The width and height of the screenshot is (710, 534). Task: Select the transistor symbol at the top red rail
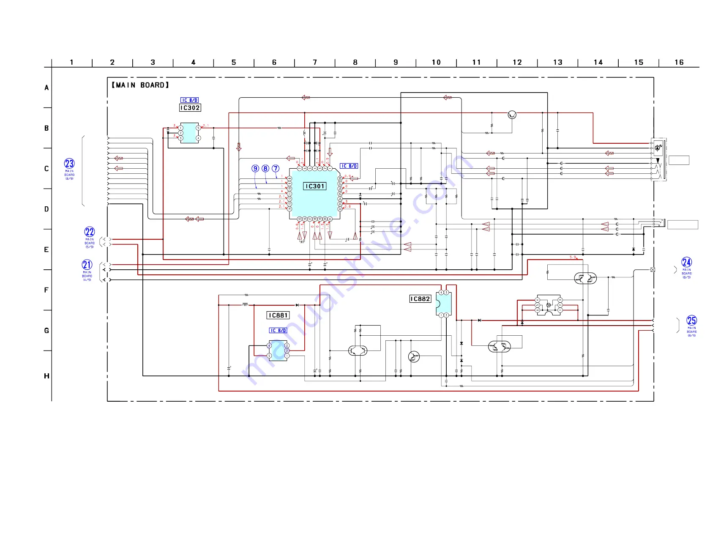point(512,115)
